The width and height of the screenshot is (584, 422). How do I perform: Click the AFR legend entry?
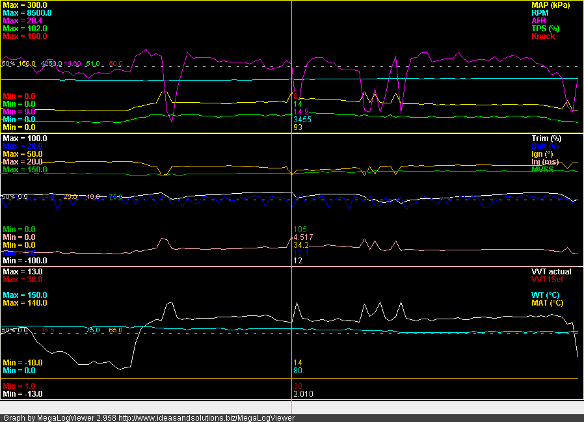tap(539, 21)
